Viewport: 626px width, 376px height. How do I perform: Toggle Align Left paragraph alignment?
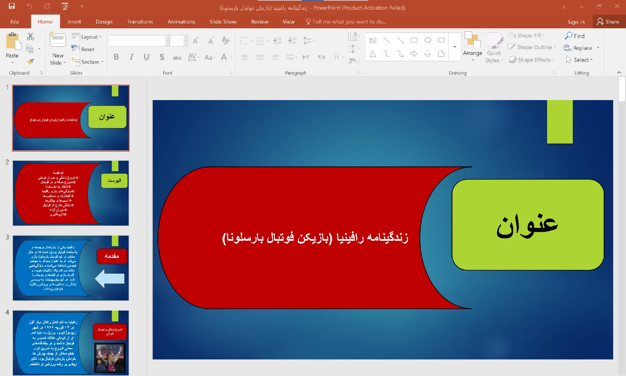pyautogui.click(x=245, y=57)
